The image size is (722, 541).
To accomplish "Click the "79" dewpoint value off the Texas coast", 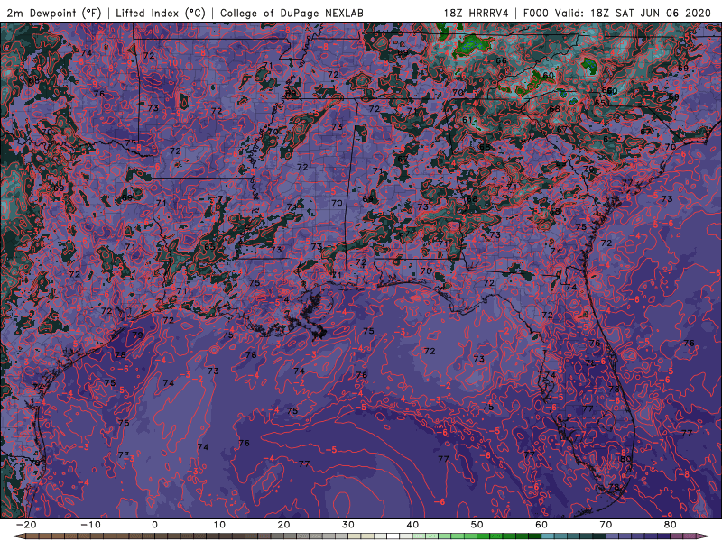I will click(138, 335).
